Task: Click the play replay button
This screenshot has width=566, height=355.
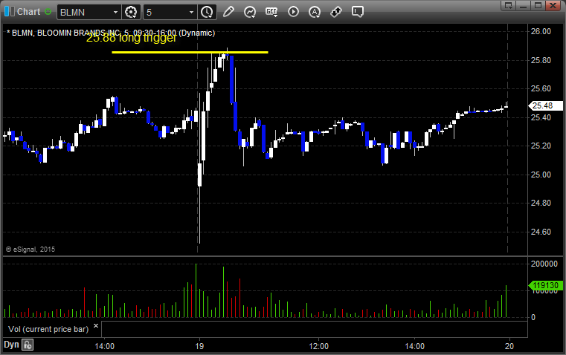Action: (x=293, y=12)
